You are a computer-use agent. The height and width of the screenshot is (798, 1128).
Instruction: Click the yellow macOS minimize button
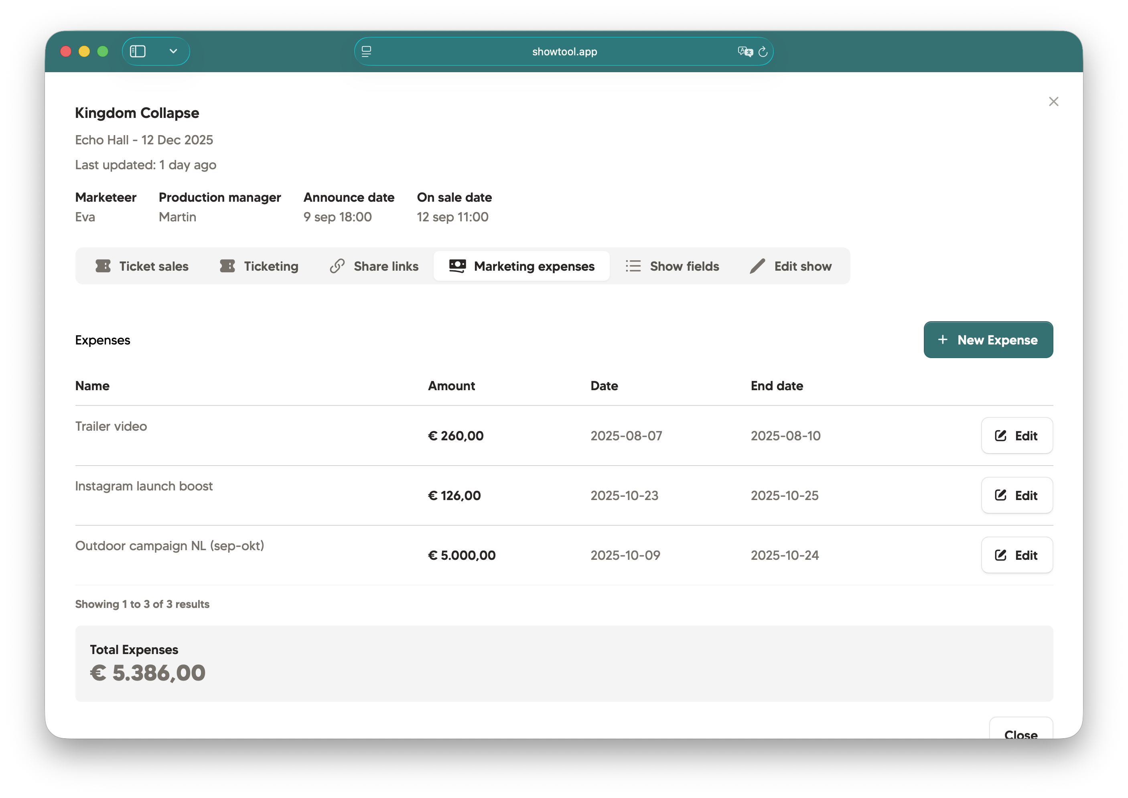point(84,51)
